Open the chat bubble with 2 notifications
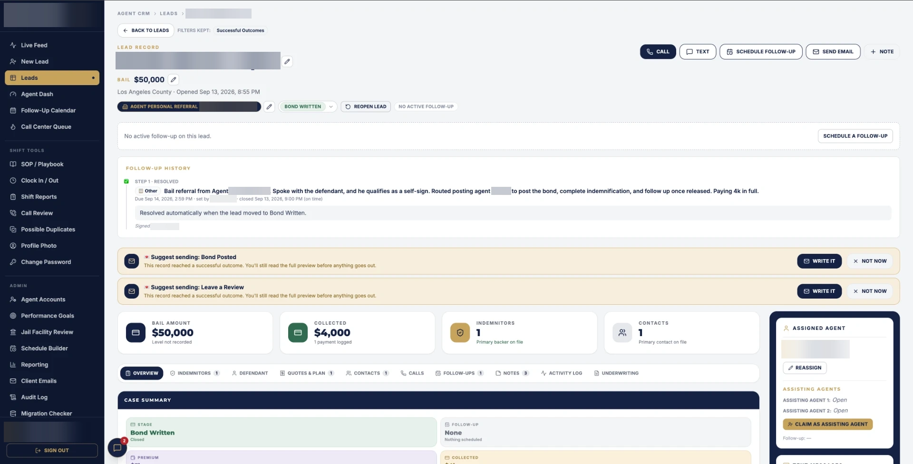Screen dimensions: 913x464 (x=117, y=447)
